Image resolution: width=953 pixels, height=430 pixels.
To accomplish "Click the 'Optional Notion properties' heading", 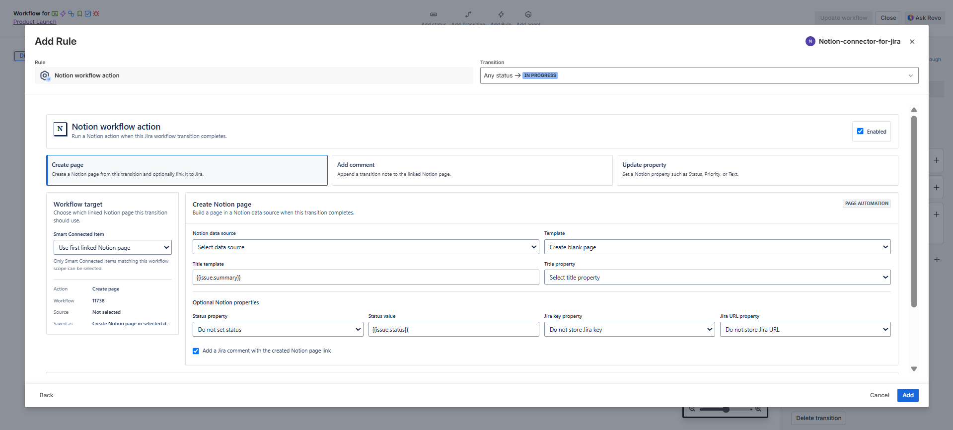I will pos(225,302).
